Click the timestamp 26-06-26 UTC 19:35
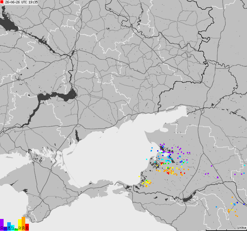Image resolution: width=247 pixels, height=231 pixels. click(21, 2)
